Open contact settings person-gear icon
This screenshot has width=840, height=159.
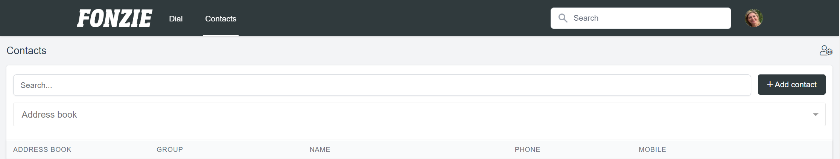[826, 50]
